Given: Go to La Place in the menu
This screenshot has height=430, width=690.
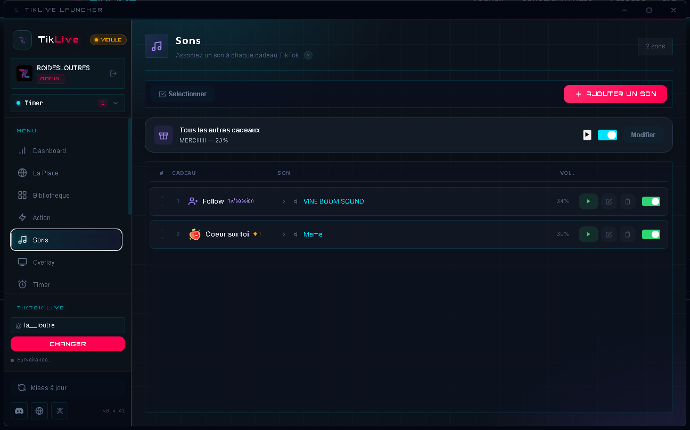Looking at the screenshot, I should coord(67,173).
